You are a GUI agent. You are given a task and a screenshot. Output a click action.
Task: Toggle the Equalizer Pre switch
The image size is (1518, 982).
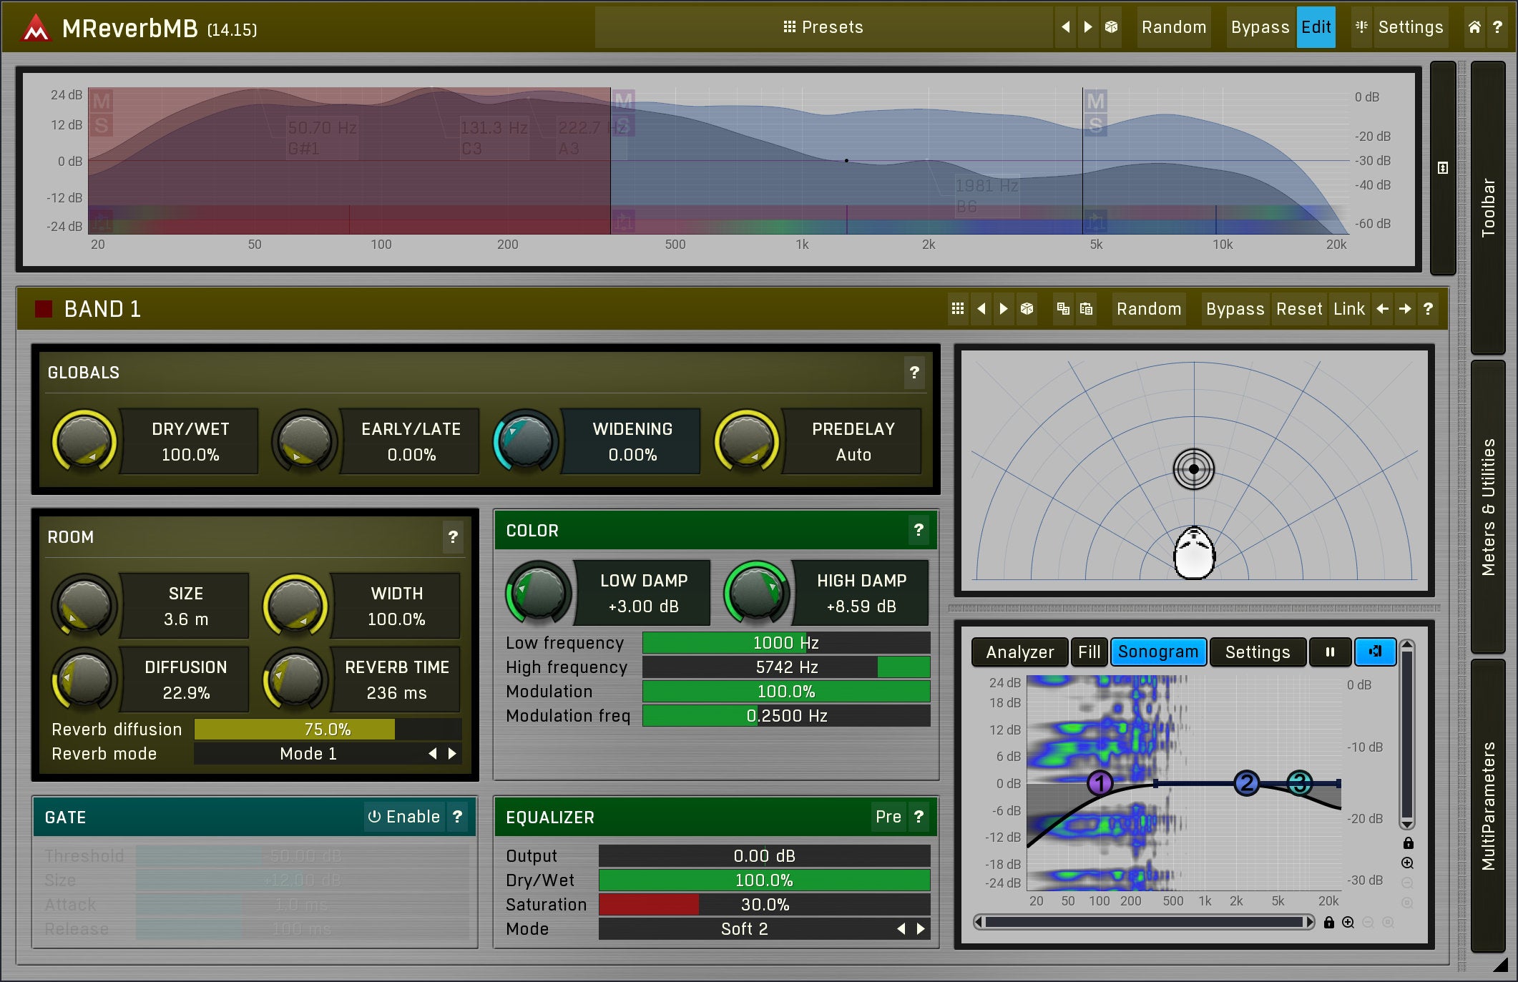pos(888,817)
